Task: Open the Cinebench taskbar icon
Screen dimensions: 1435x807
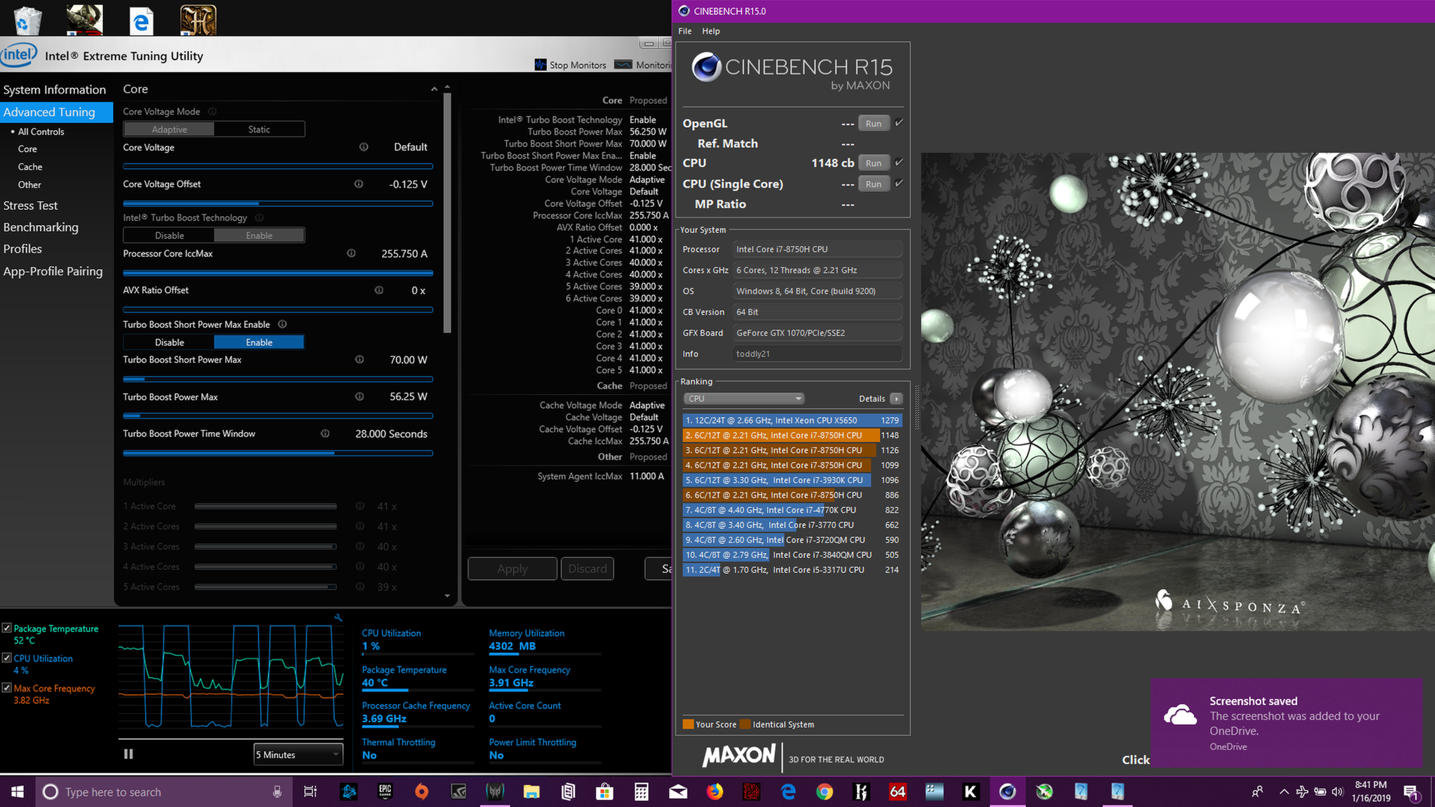Action: pos(1007,791)
